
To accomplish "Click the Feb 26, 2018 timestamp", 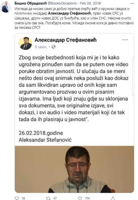I will tap(90, 3).
